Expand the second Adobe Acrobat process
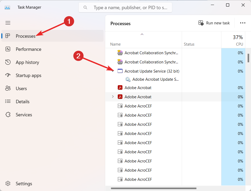 [x=113, y=97]
